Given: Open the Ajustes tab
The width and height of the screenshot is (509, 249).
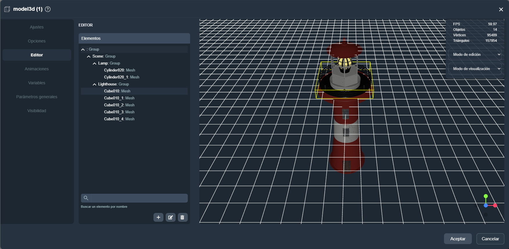Looking at the screenshot, I should 37,27.
